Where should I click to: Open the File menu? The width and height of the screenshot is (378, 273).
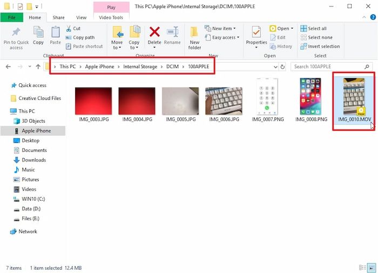(x=12, y=17)
